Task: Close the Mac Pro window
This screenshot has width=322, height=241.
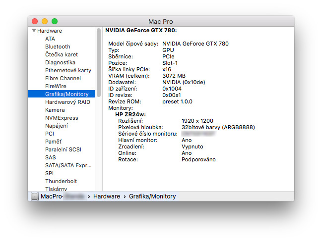Action: [x=35, y=21]
